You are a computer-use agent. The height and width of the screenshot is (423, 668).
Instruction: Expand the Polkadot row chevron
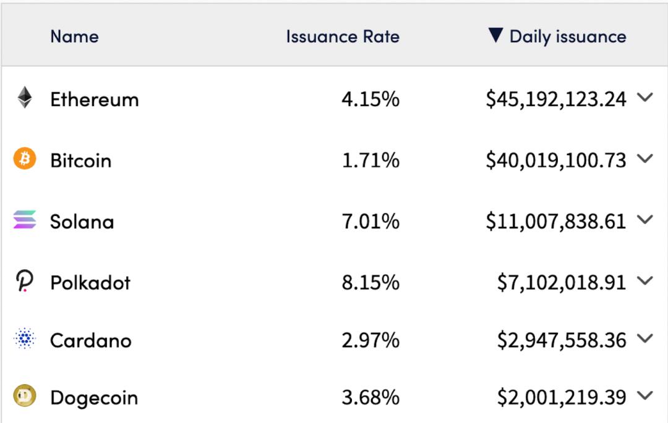pos(645,281)
